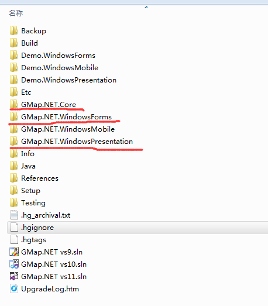This screenshot has width=268, height=306.
Task: Click the Visual Studio 10 solution icon
Action: point(14,264)
